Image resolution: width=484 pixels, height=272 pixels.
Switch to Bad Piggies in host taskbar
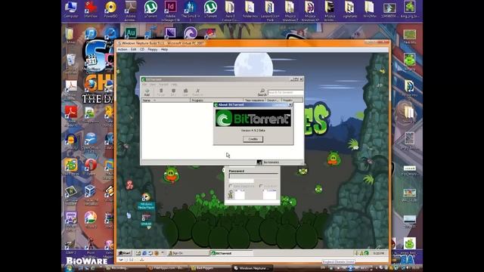click(210, 268)
